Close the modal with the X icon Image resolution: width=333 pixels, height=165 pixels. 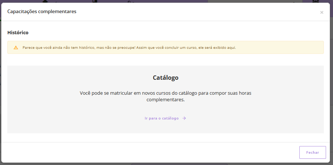[322, 12]
